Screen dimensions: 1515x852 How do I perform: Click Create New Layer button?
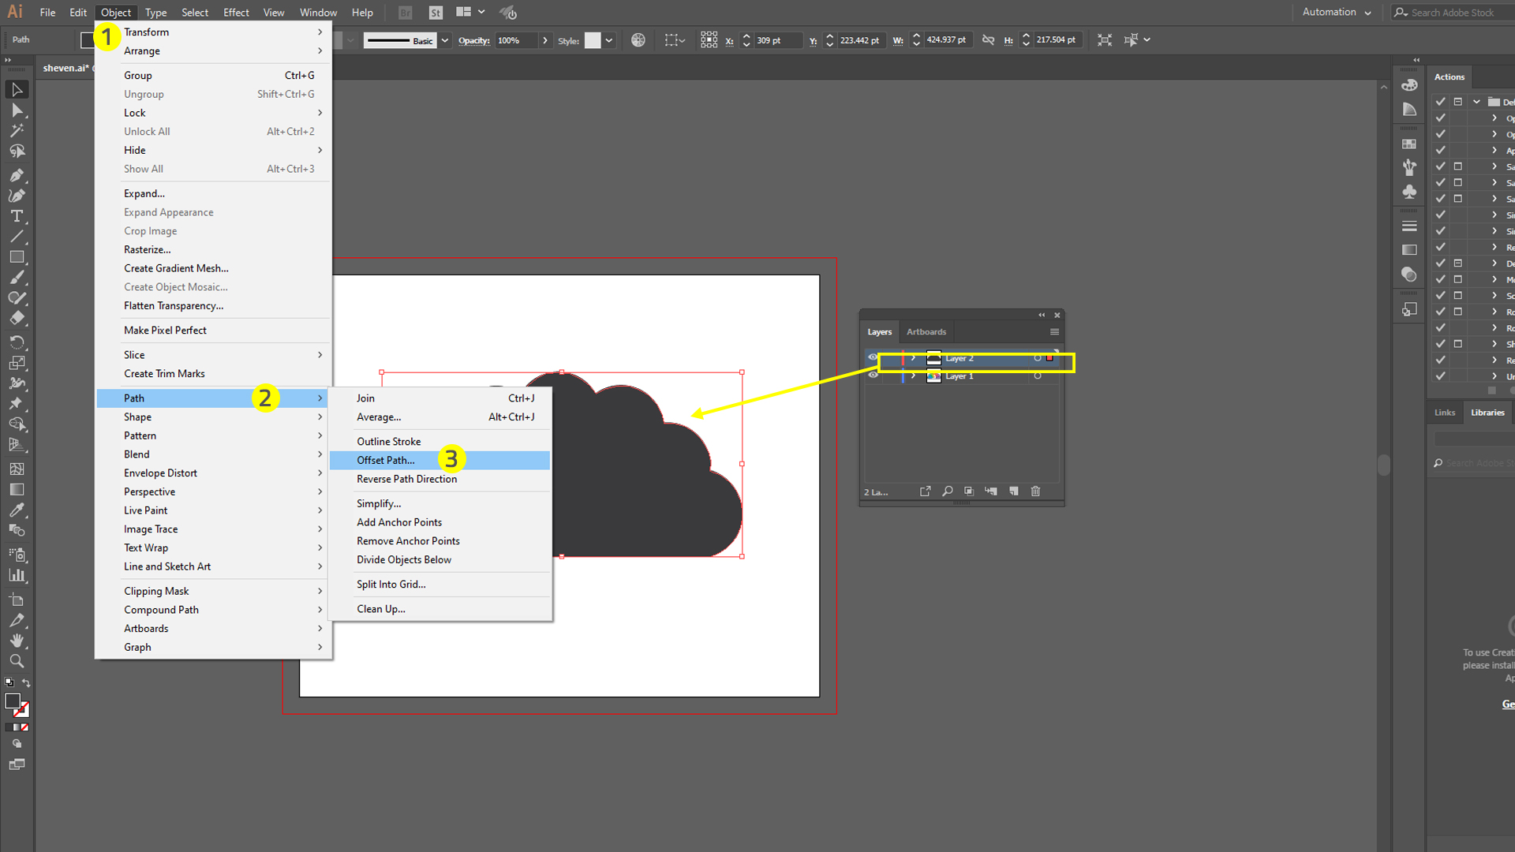(1014, 491)
